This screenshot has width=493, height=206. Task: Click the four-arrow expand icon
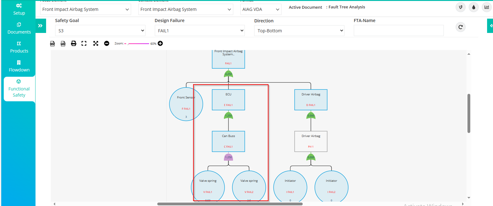pyautogui.click(x=96, y=43)
